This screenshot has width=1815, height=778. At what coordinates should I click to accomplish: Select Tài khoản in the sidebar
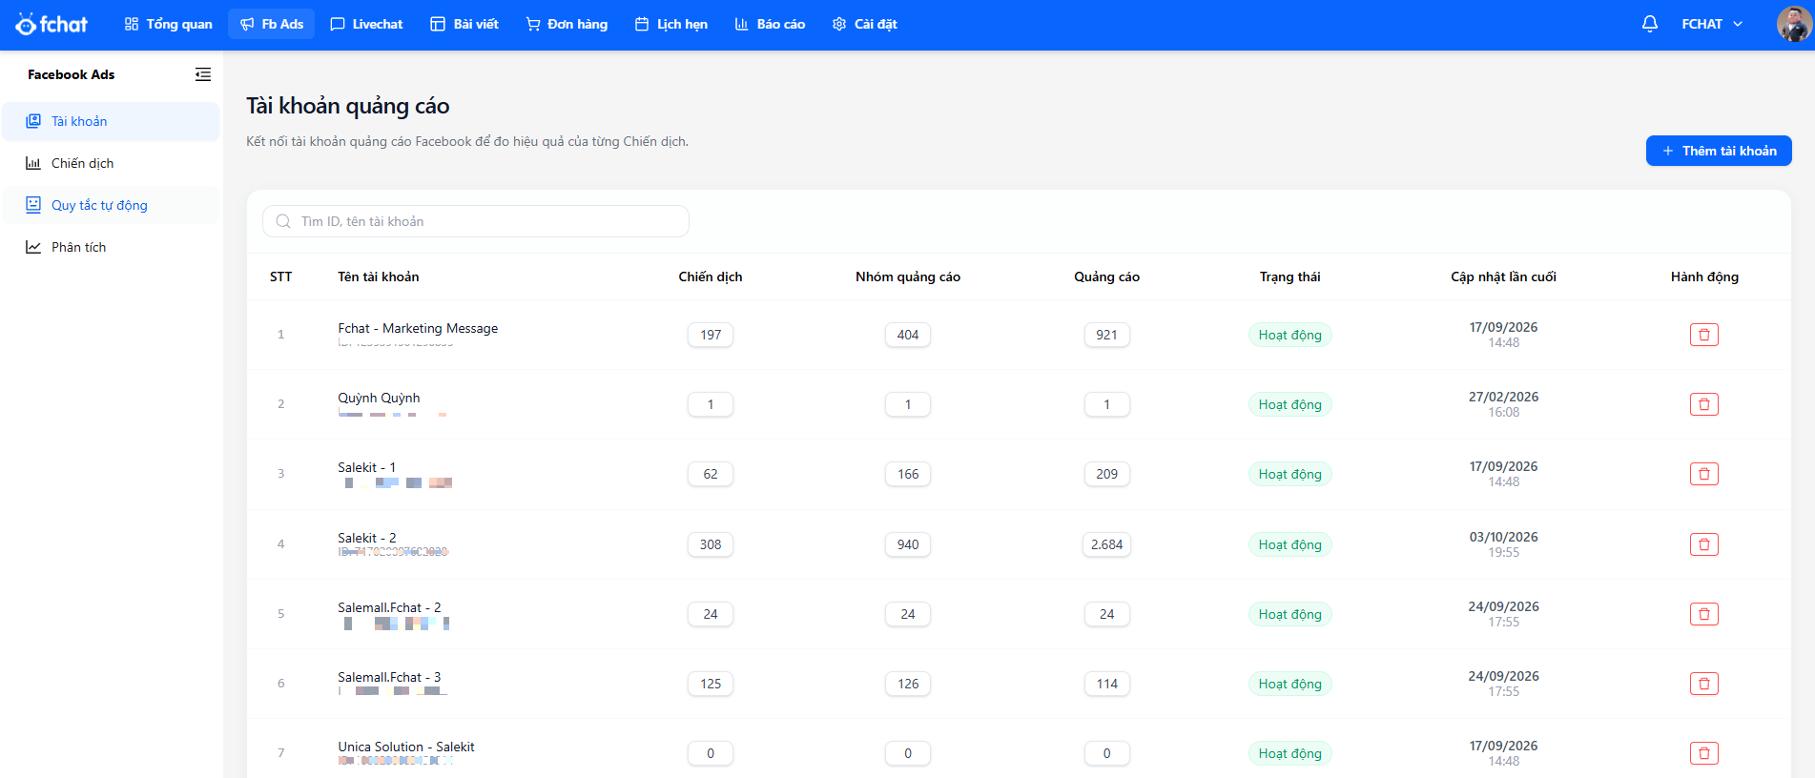pos(111,121)
